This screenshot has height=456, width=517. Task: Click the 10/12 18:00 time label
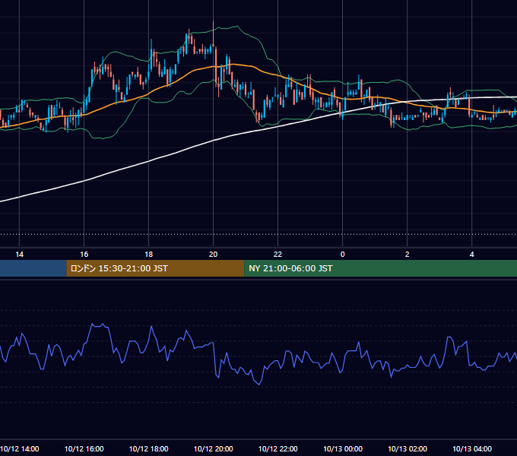[149, 448]
